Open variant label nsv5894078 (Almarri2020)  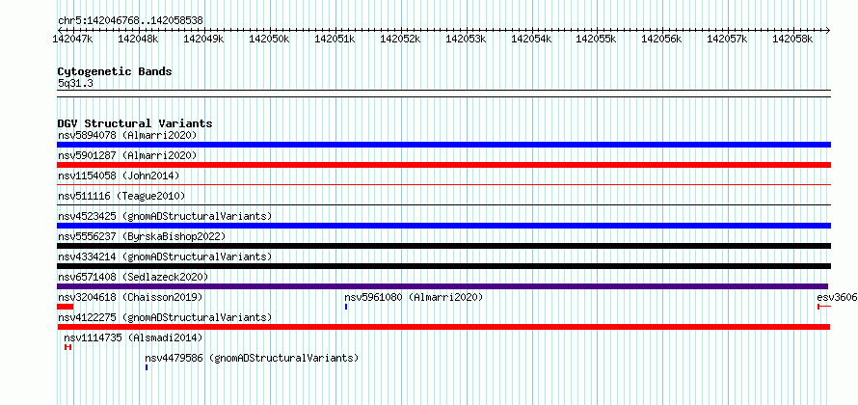pyautogui.click(x=127, y=135)
